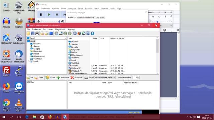Open Firefox desktop shortcut
Viewport: 214px width, 120px height.
(x=6, y=87)
